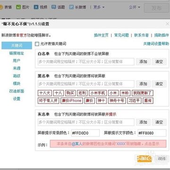
Task: Focus the 黑名单 keyword input field
Action: pos(86,84)
